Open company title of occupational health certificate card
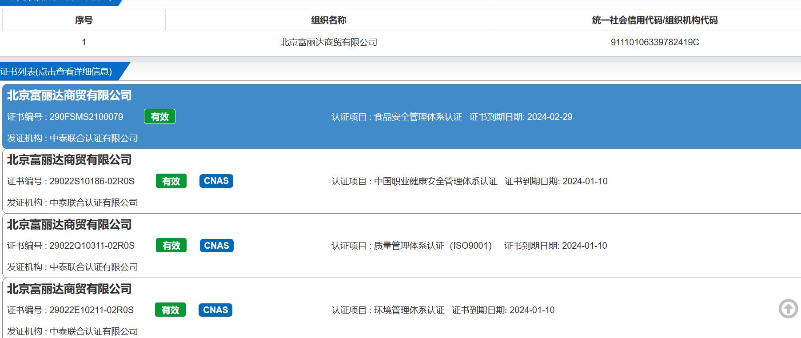Viewport: 801px width, 338px height. tap(69, 160)
